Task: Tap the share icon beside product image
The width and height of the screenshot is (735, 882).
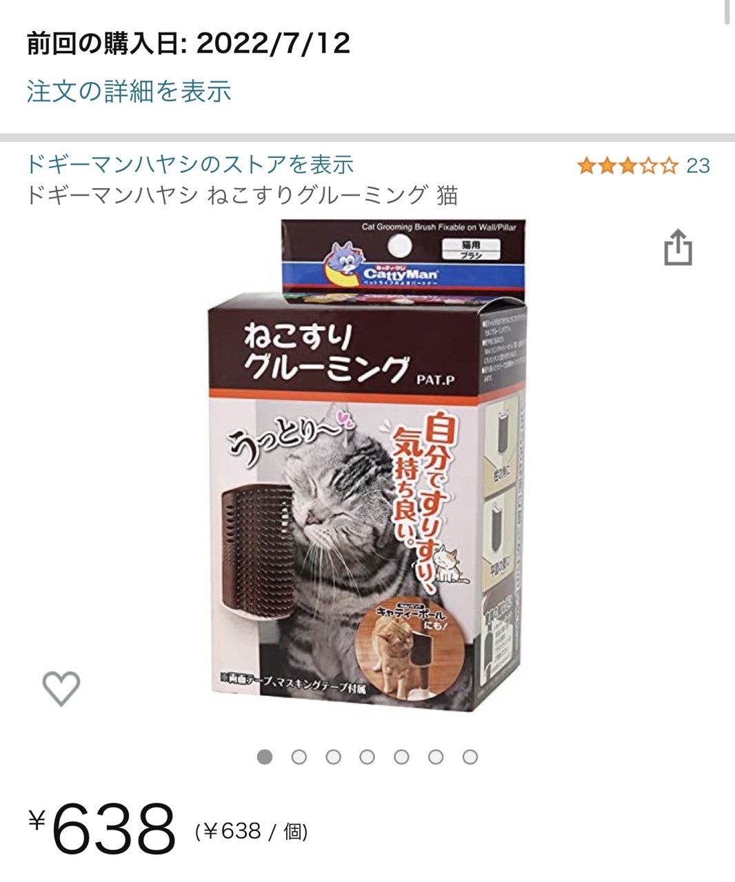Action: coord(678,247)
